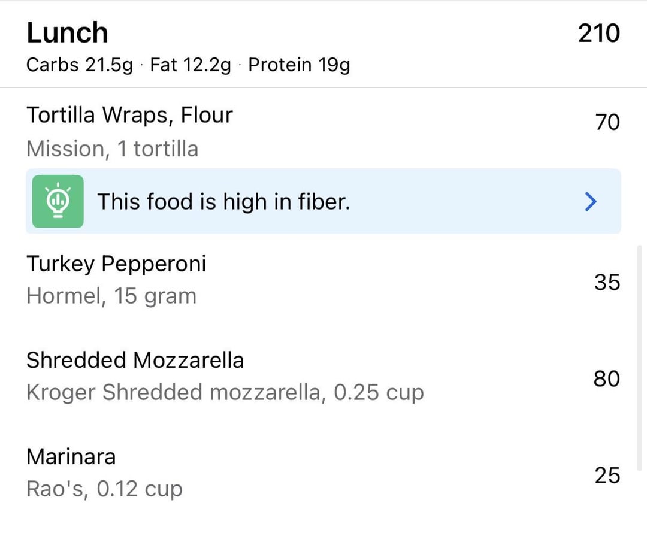Click the Lunch total calories 210
This screenshot has width=647, height=536.
598,33
